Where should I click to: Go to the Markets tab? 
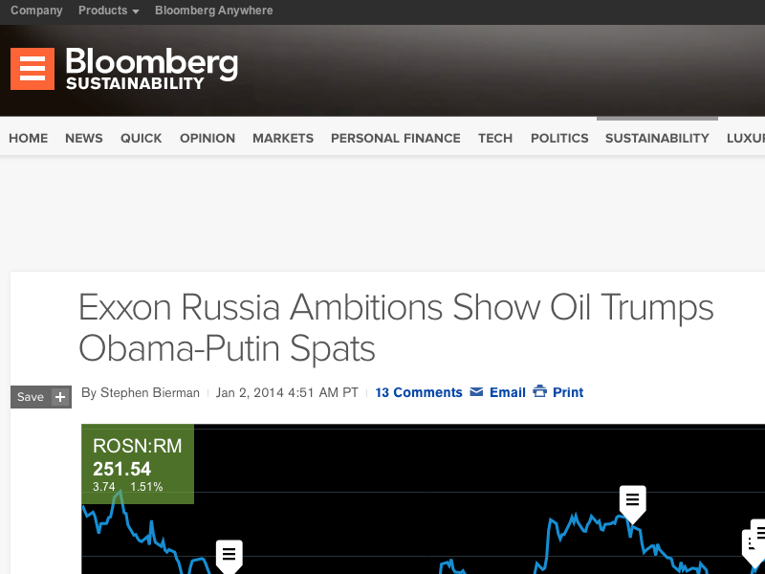tap(283, 138)
